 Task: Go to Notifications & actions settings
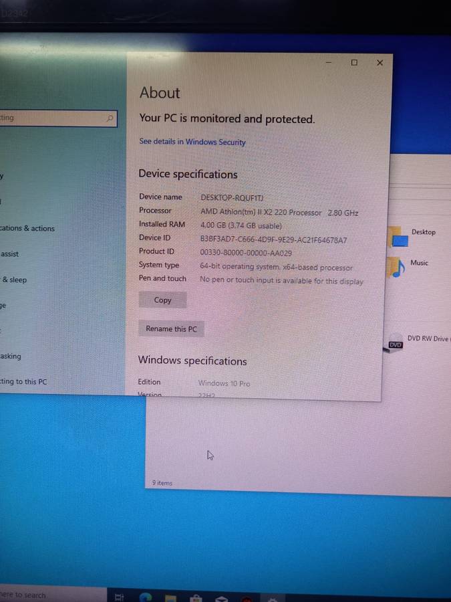tap(27, 229)
